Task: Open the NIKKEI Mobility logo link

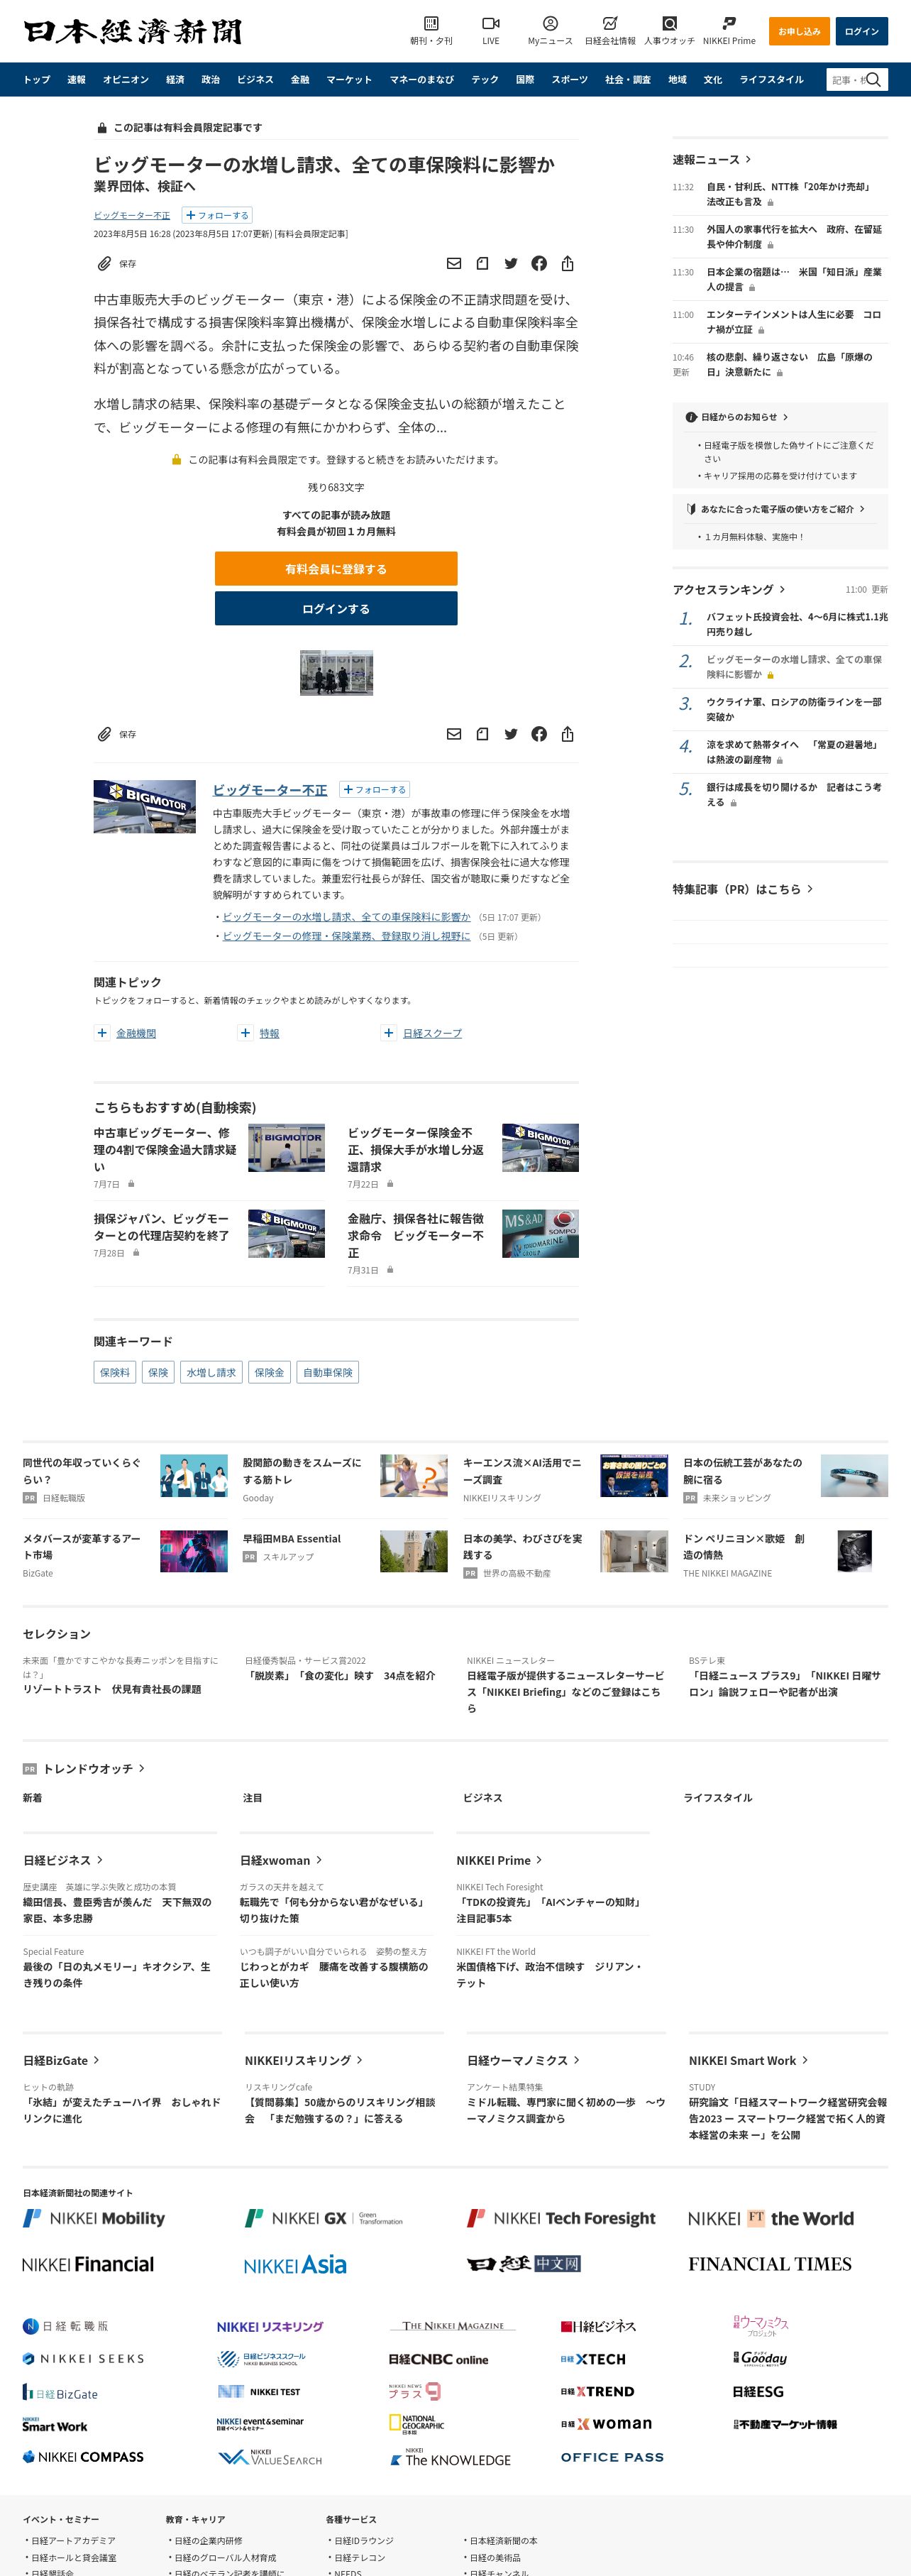Action: (x=94, y=2218)
